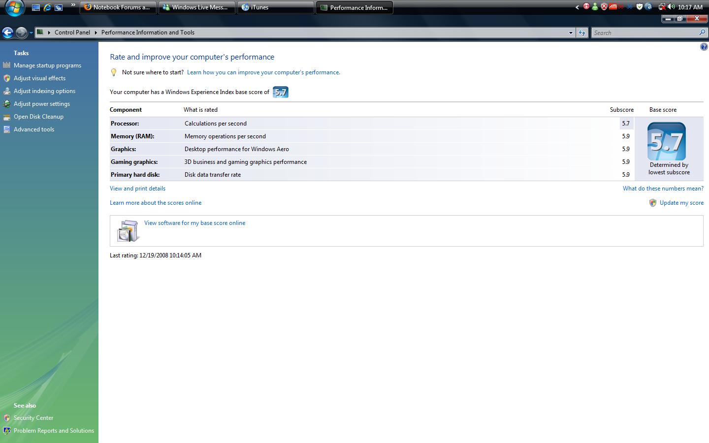
Task: Refresh the page with the Refresh button
Action: coord(582,32)
